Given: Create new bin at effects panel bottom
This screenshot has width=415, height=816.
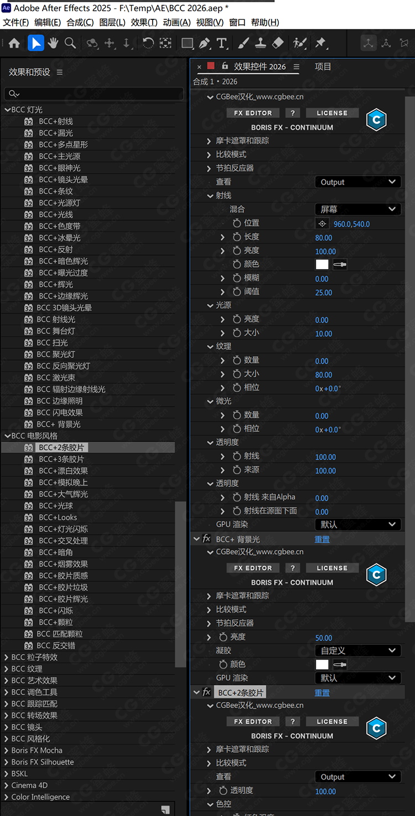Looking at the screenshot, I should click(x=165, y=809).
